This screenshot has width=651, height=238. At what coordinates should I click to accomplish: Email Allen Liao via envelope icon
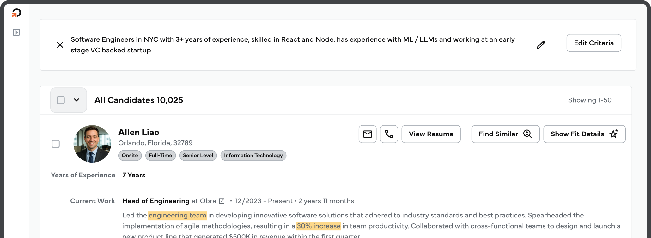pyautogui.click(x=368, y=134)
